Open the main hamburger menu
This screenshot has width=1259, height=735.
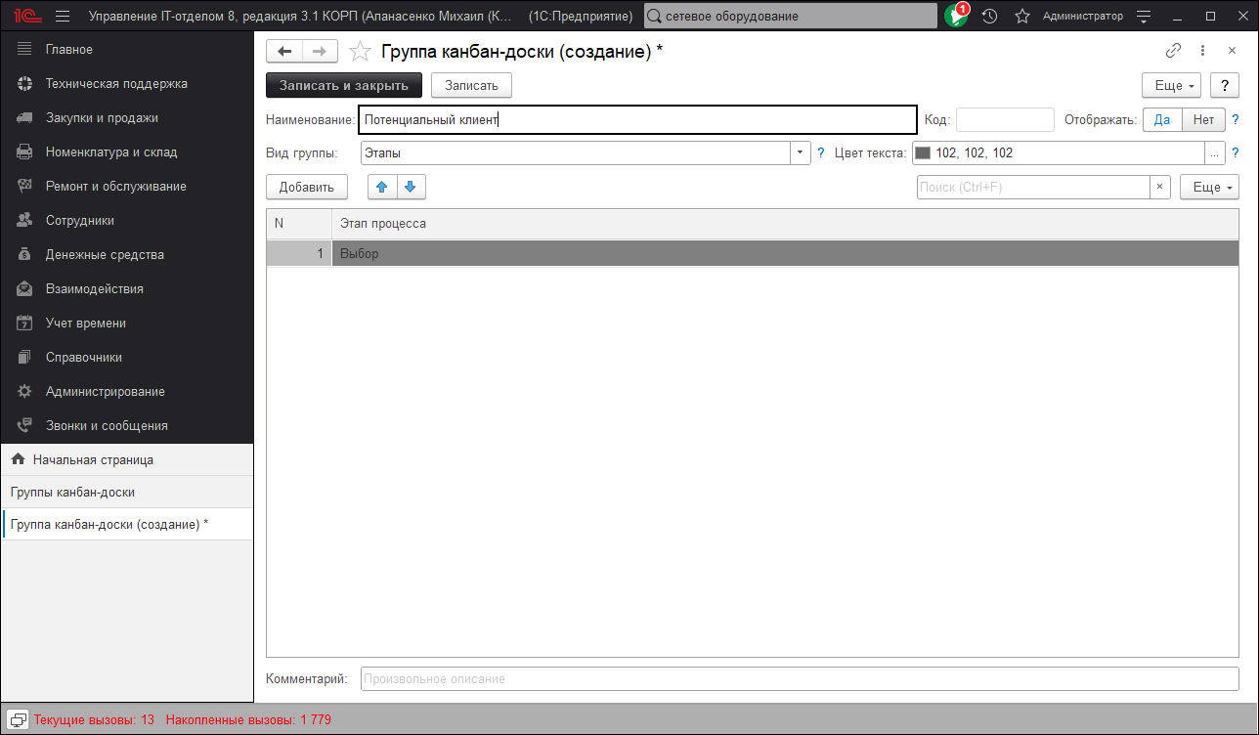point(62,15)
